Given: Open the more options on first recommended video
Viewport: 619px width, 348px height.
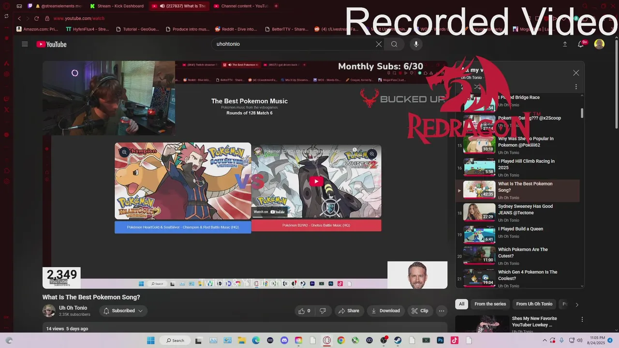Looking at the screenshot, I should click(x=582, y=319).
